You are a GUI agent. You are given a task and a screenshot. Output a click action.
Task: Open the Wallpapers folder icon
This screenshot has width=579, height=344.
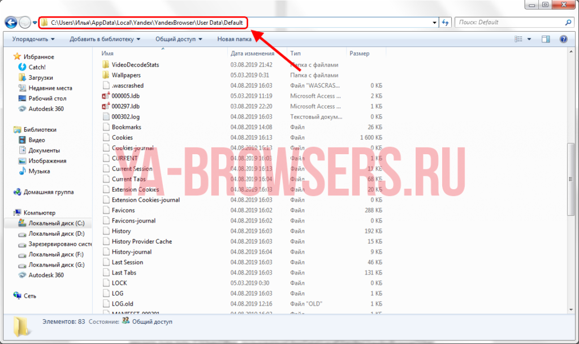pyautogui.click(x=106, y=75)
